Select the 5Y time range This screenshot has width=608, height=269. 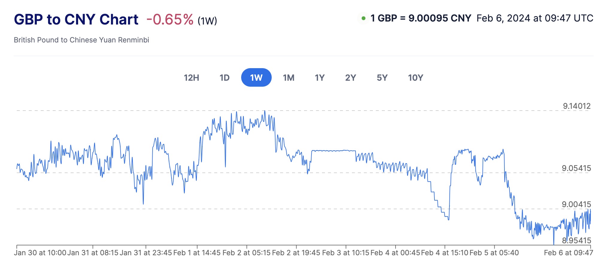382,78
